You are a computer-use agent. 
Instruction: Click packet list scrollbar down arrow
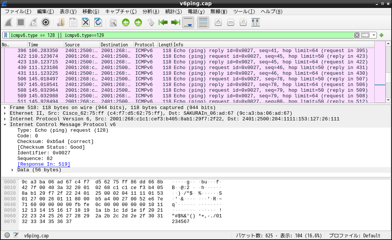[388, 100]
